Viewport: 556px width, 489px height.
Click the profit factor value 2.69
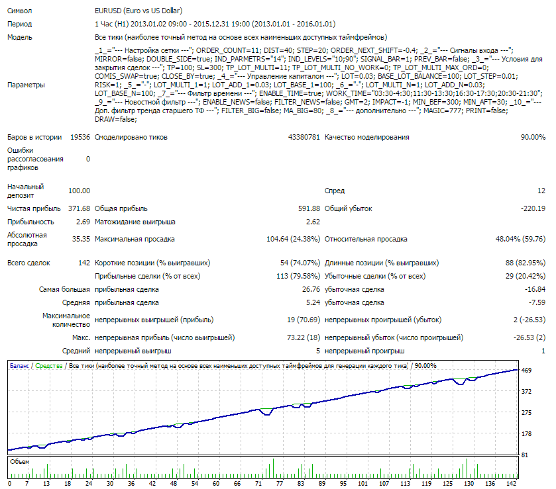83,222
